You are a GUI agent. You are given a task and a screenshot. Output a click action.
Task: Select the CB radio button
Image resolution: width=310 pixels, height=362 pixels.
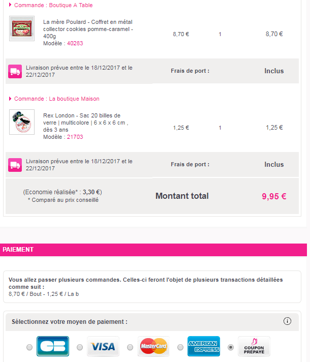(x=29, y=347)
